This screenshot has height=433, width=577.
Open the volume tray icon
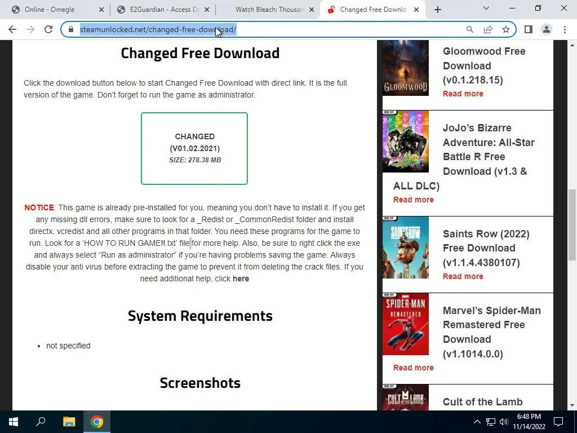point(504,422)
